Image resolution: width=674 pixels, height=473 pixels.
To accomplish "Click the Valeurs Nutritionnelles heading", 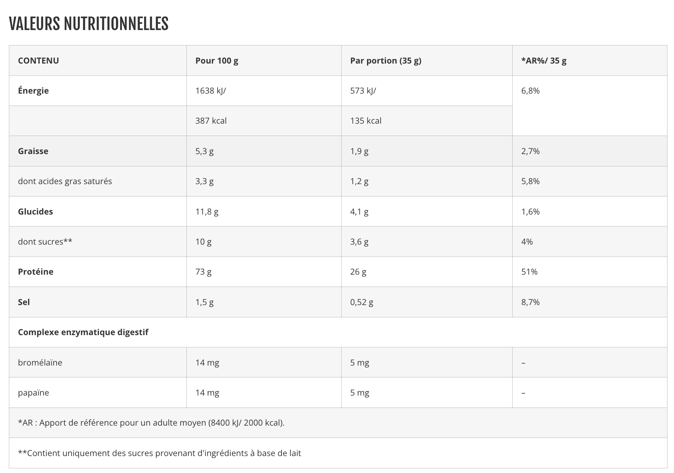I will 89,23.
